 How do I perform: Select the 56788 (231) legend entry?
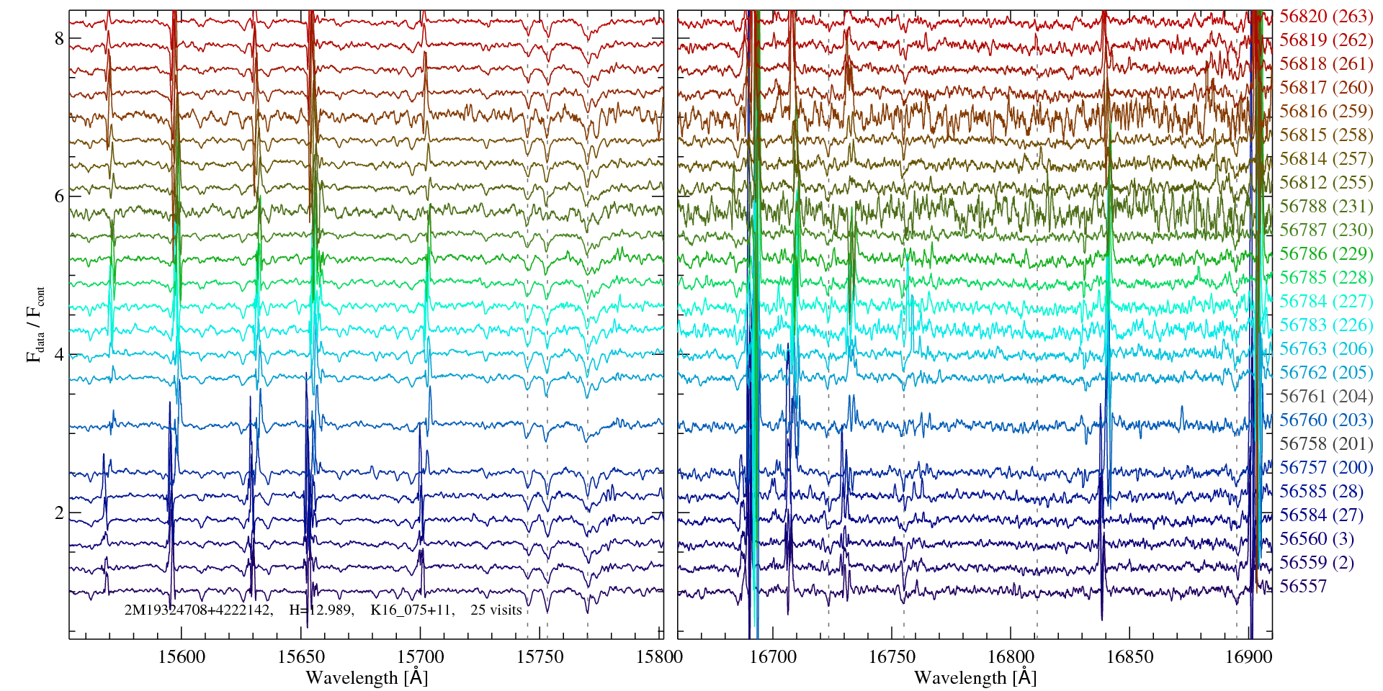tap(1325, 207)
